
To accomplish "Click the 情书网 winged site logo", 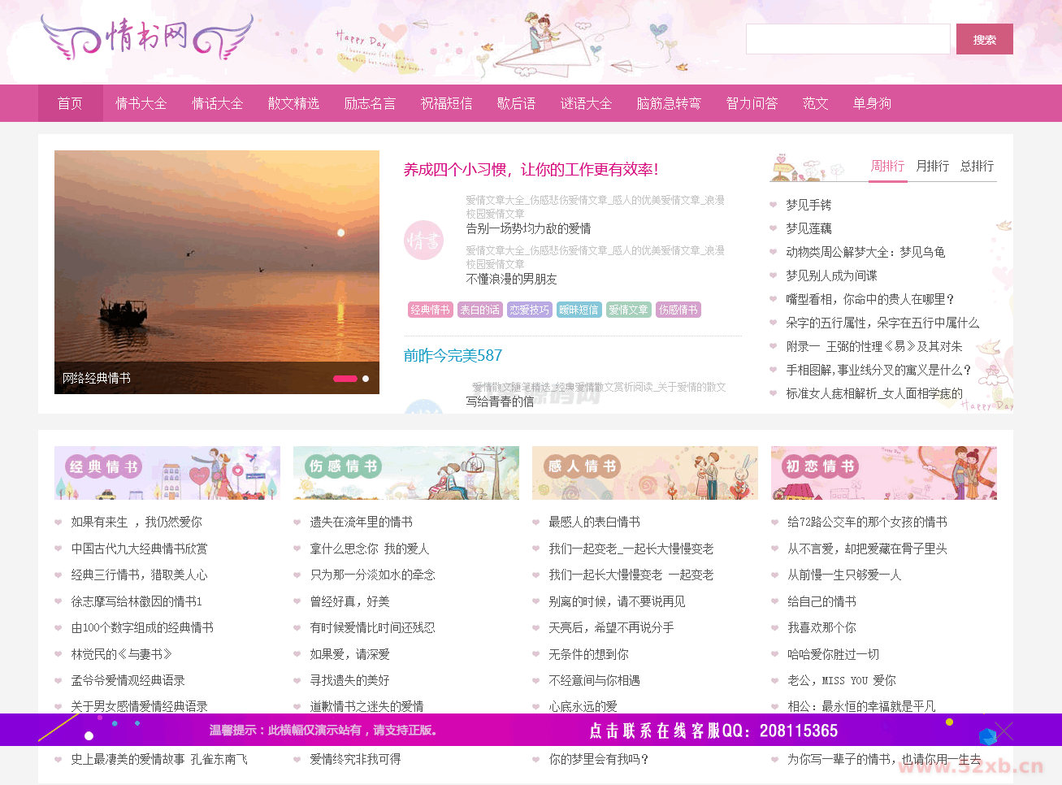I will 147,37.
